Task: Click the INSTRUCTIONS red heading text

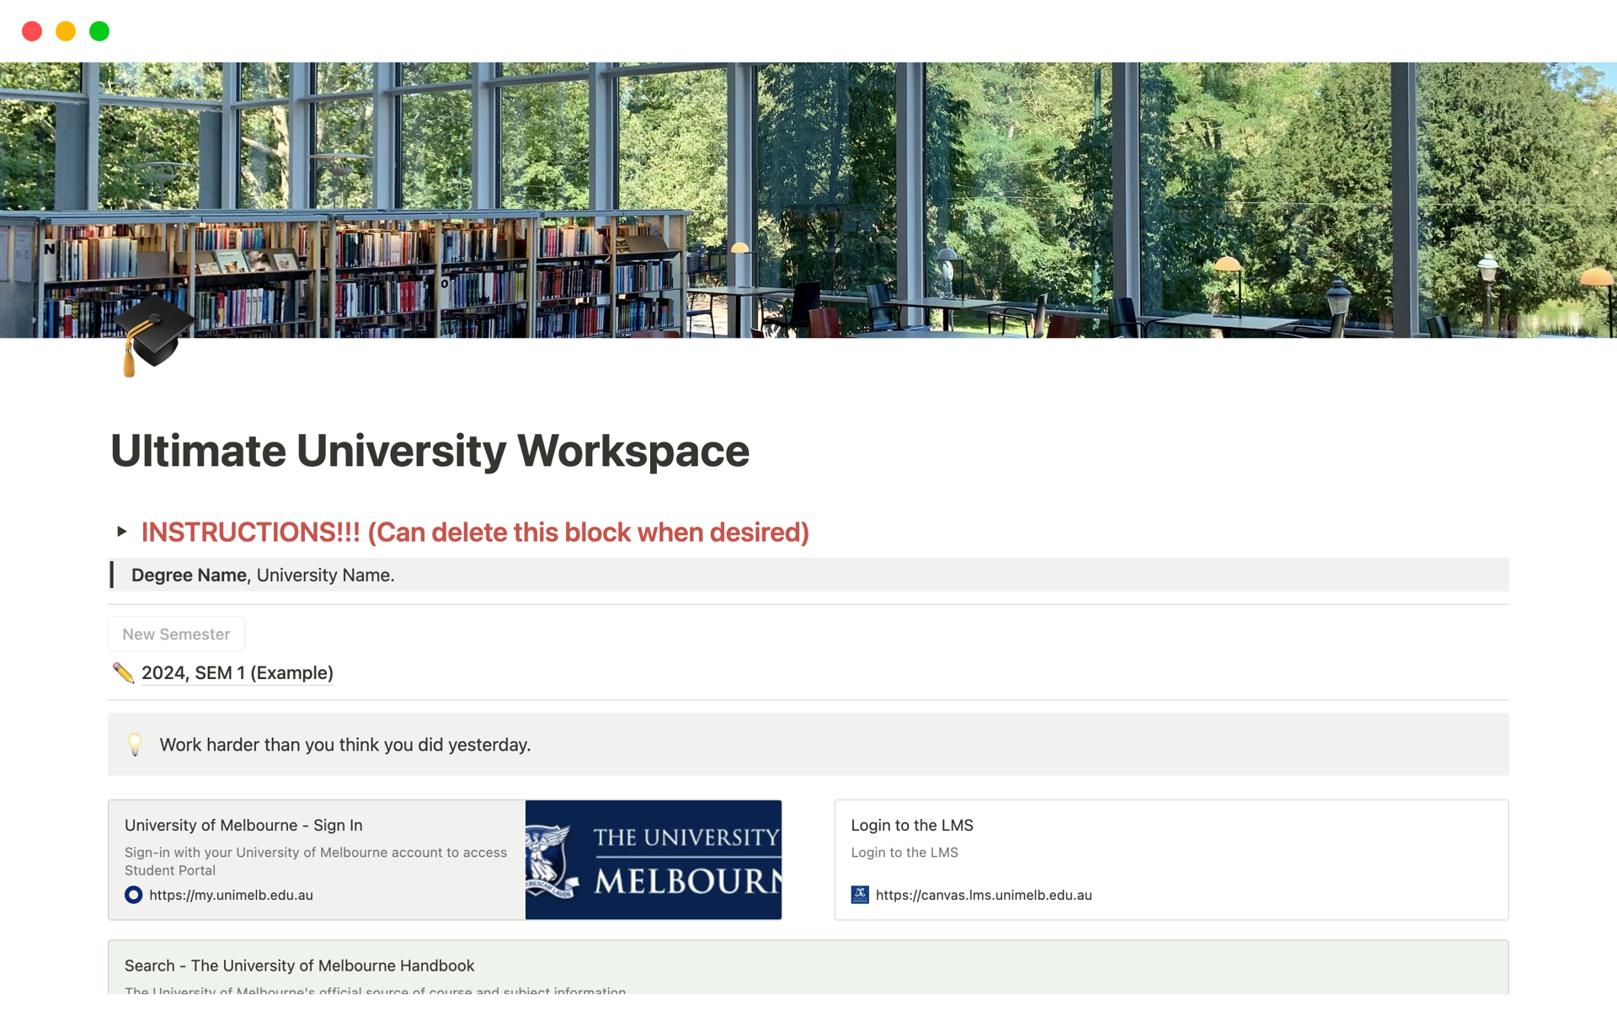Action: tap(474, 532)
